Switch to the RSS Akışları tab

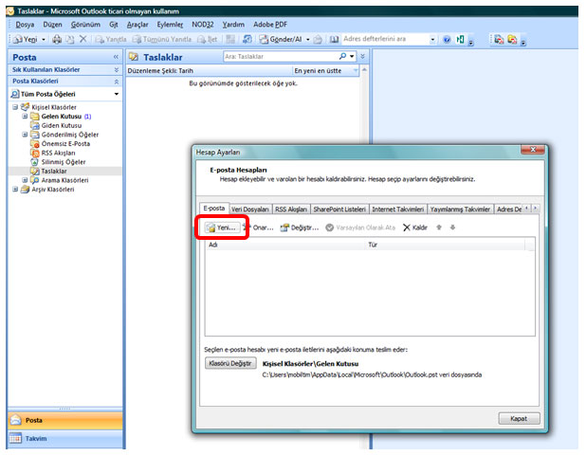click(x=291, y=210)
